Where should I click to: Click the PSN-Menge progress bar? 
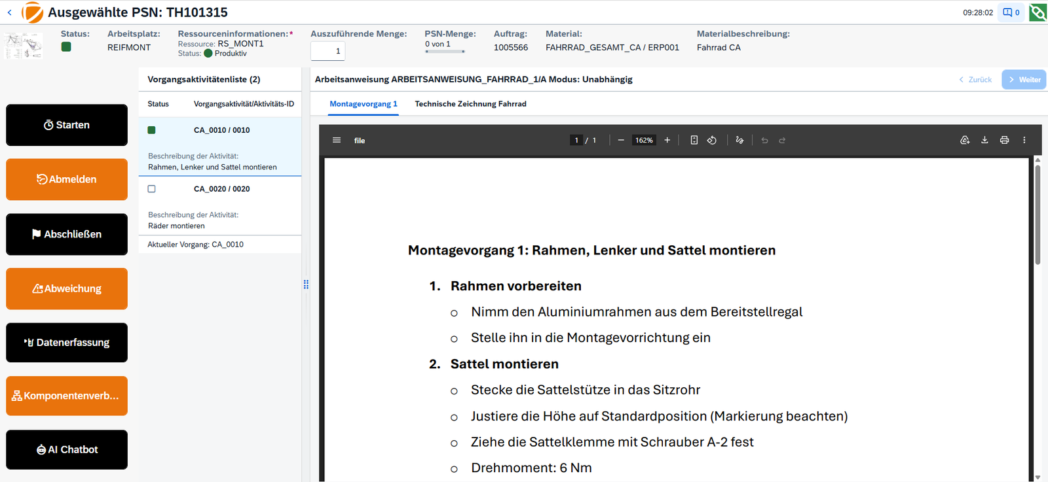pyautogui.click(x=445, y=51)
